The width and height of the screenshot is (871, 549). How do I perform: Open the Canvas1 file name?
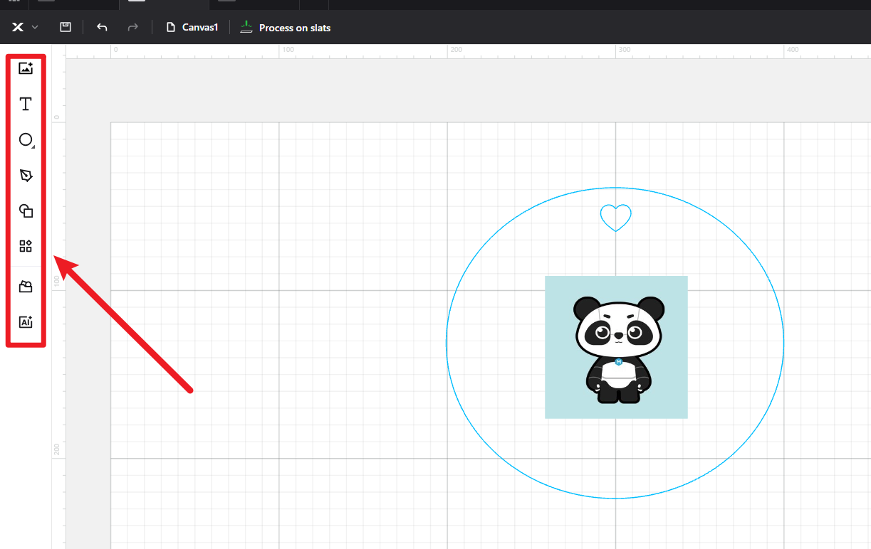pyautogui.click(x=200, y=28)
